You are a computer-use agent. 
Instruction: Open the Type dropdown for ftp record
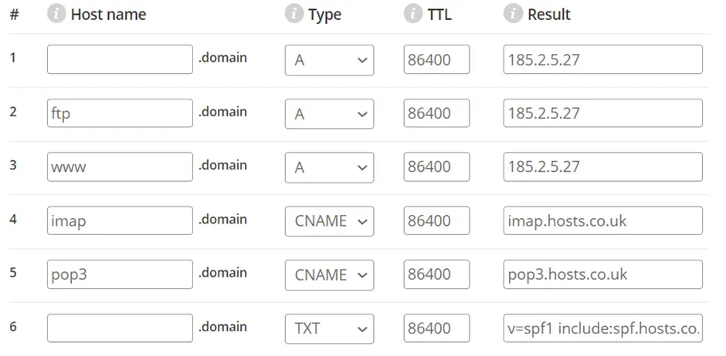329,113
